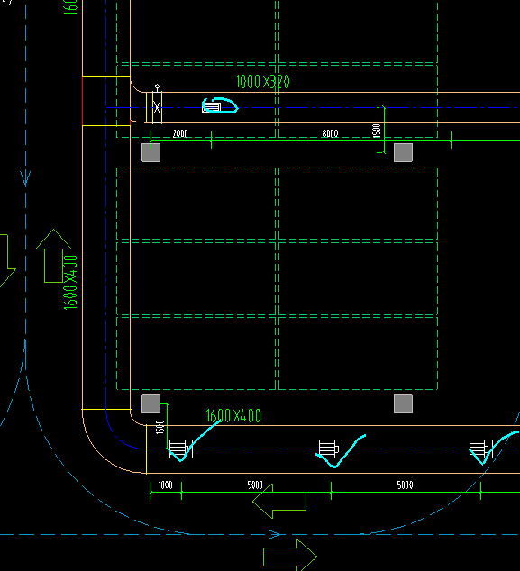Select the 1000X320 duct size label

click(263, 82)
